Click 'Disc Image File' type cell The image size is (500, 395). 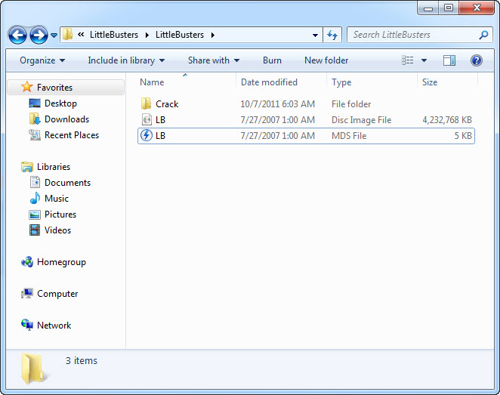tap(361, 120)
